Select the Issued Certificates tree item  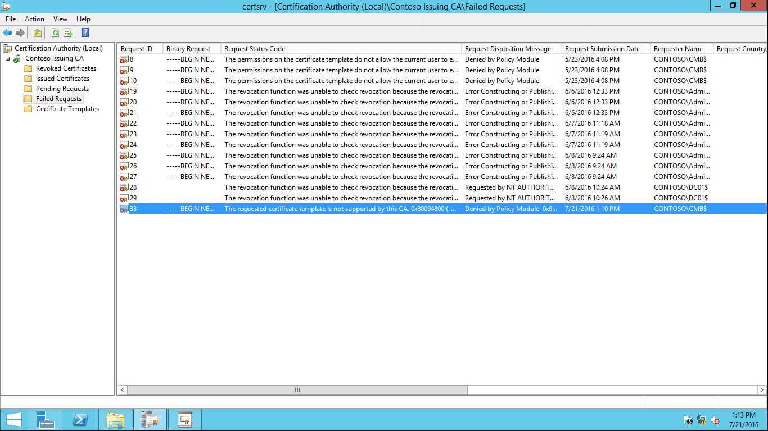pos(62,79)
